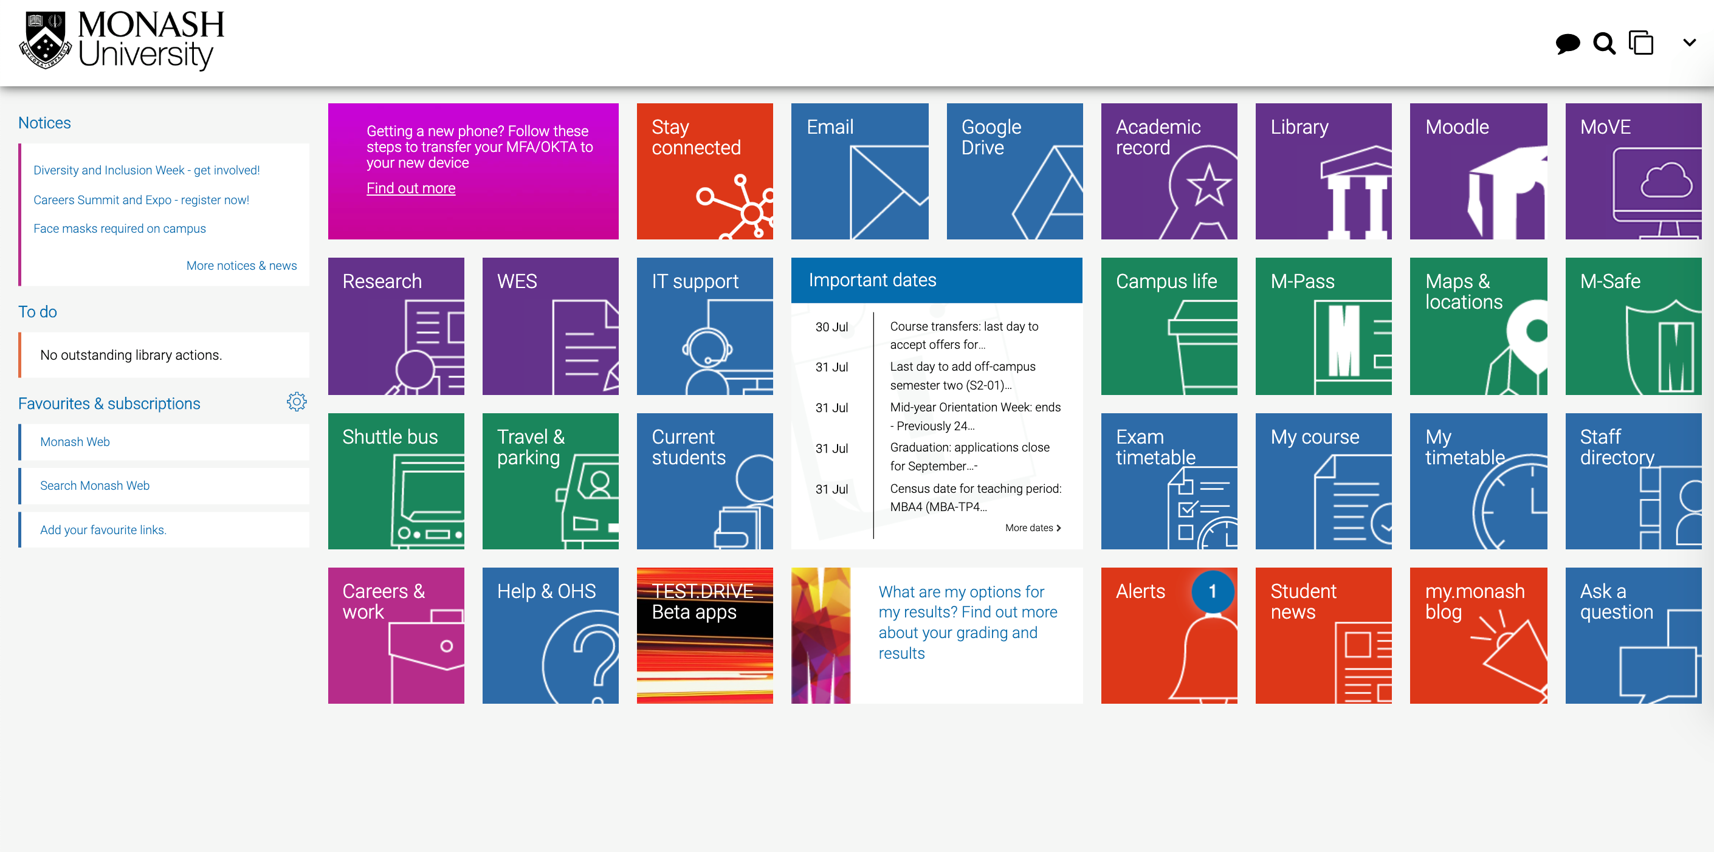The height and width of the screenshot is (852, 1714).
Task: Click the search magnifier icon in header
Action: 1604,44
